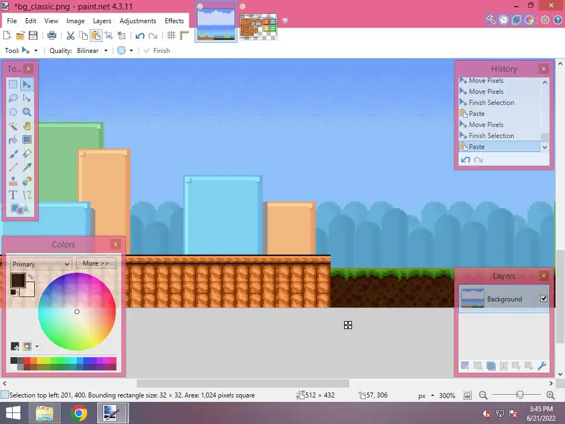Image resolution: width=565 pixels, height=424 pixels.
Task: Click History list scroll down arrow
Action: tap(545, 147)
